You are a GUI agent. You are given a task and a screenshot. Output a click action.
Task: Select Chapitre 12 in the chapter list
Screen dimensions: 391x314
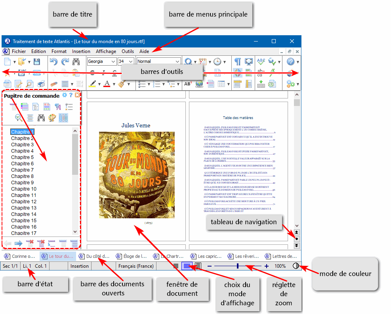pyautogui.click(x=24, y=201)
